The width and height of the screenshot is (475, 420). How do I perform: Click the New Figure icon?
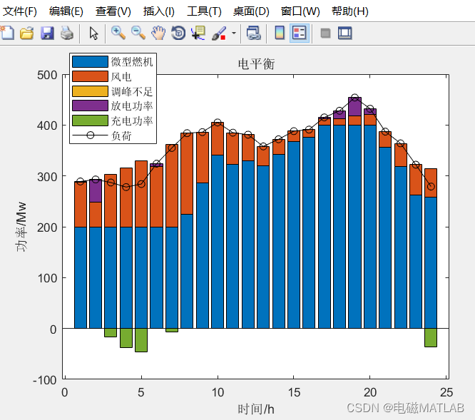(x=6, y=33)
